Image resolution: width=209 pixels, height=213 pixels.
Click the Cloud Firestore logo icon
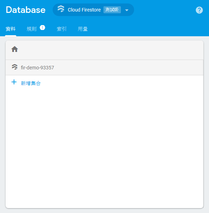pyautogui.click(x=61, y=9)
